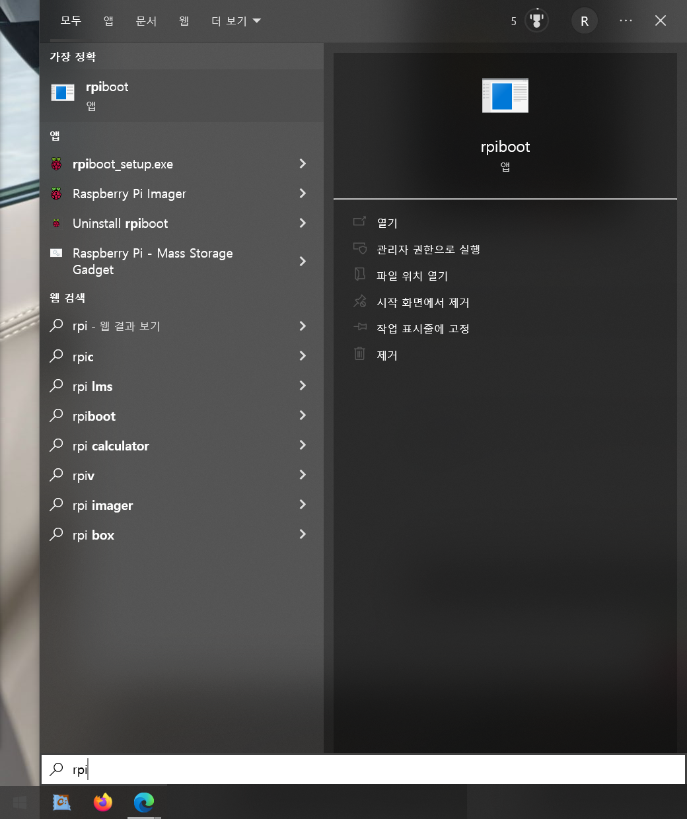This screenshot has width=687, height=819.
Task: Expand the rpi imager suggestion arrow
Action: click(x=303, y=504)
